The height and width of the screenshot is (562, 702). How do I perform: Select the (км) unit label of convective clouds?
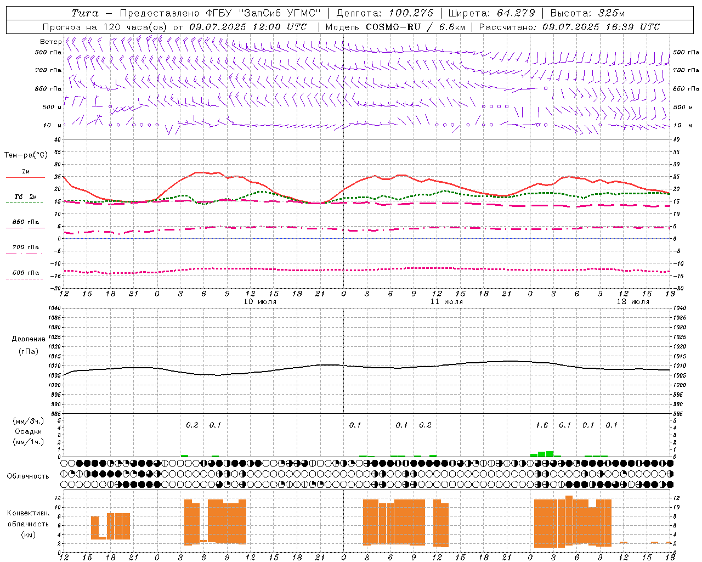tap(27, 535)
